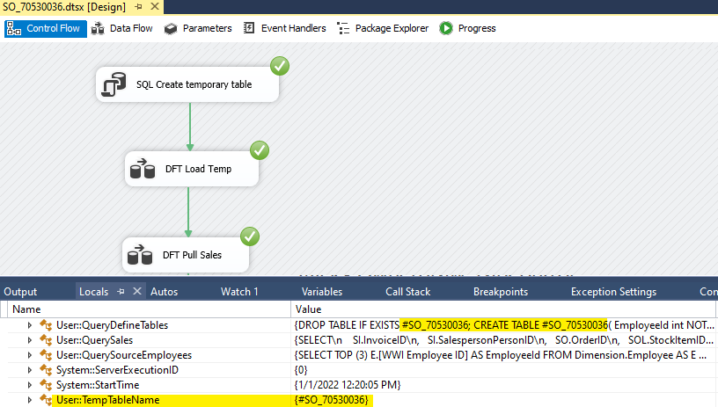Select the User::TempTableName name
This screenshot has width=718, height=407.
point(108,400)
